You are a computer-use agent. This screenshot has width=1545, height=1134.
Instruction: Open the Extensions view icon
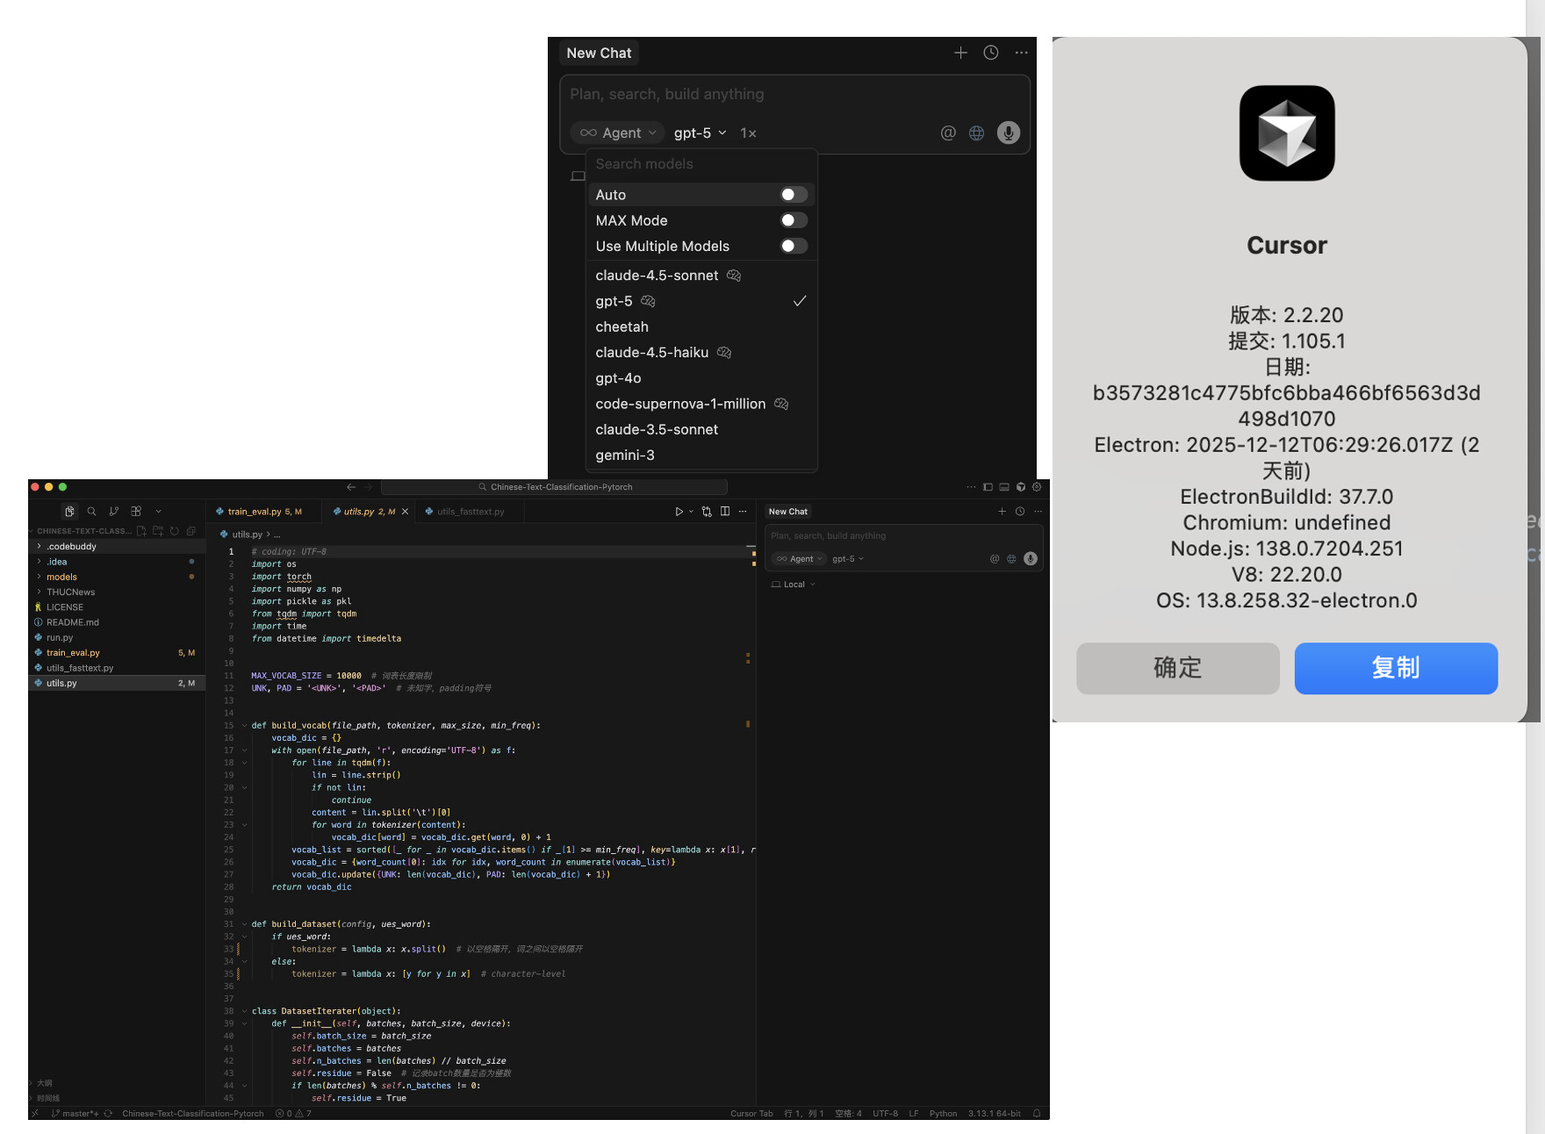pos(136,511)
